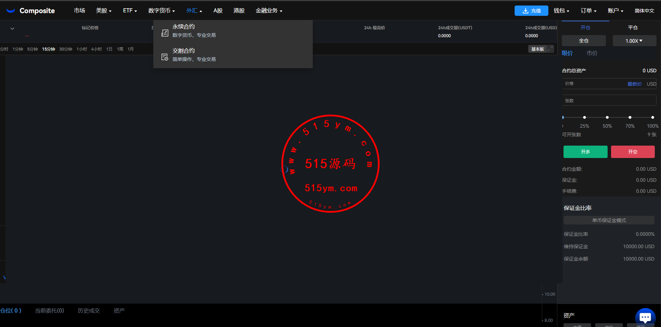Click the 永续合约 perpetual contract icon
661x327 pixels.
(x=165, y=33)
